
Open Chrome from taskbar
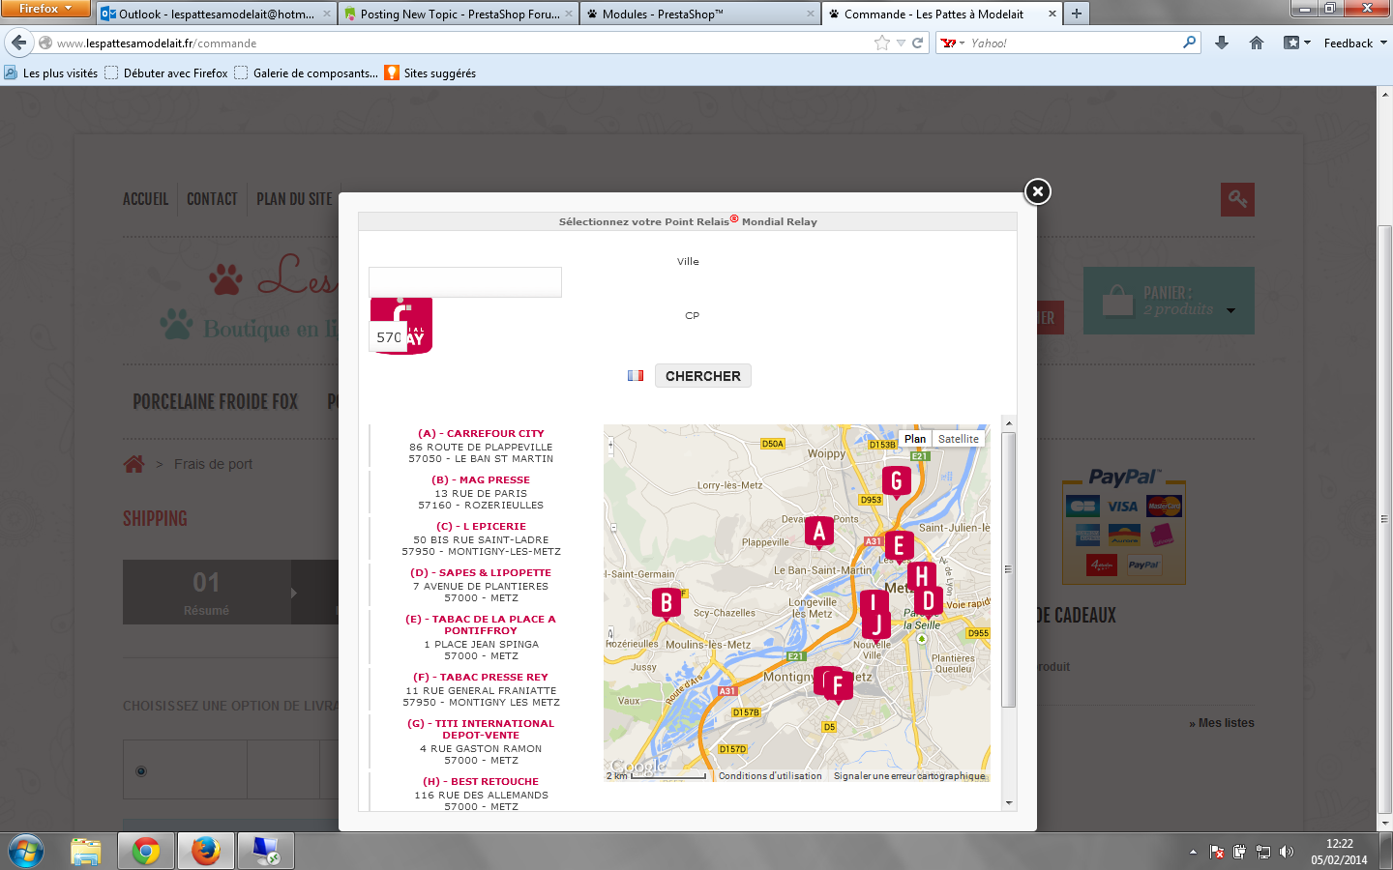[x=146, y=851]
